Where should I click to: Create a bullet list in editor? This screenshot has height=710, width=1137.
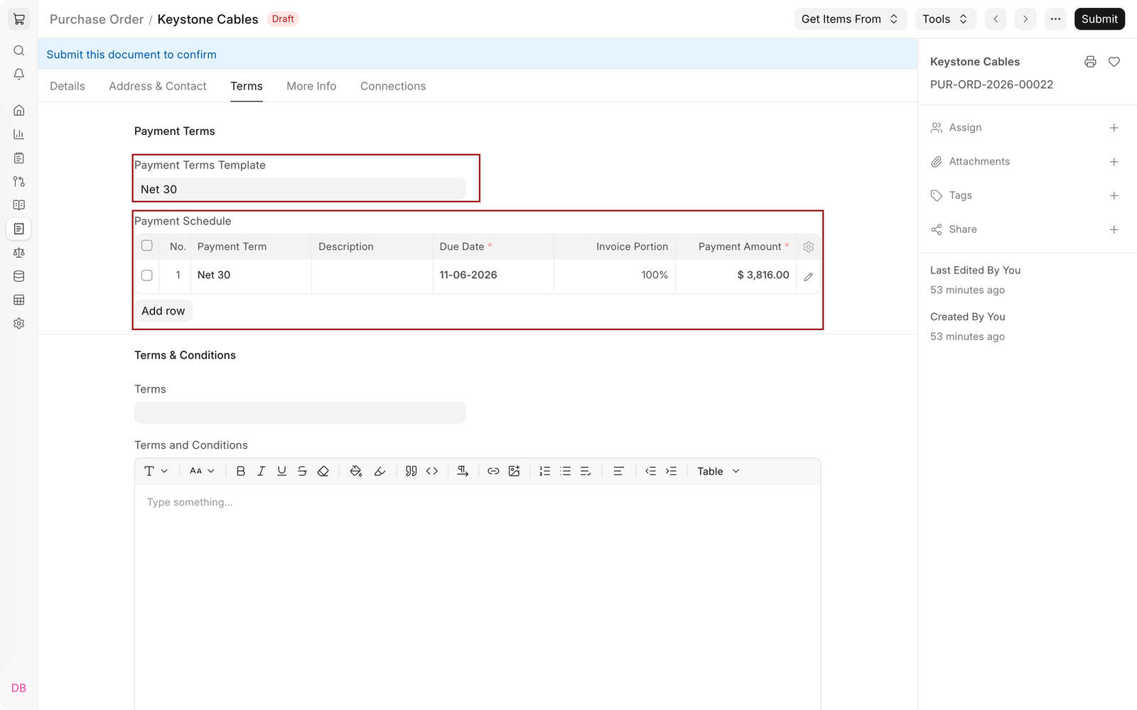[566, 471]
